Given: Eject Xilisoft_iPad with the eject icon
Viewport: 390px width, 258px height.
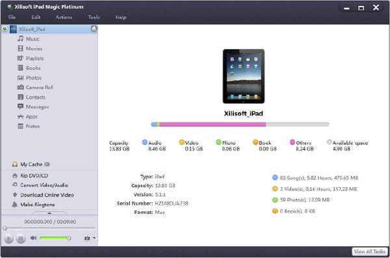Looking at the screenshot, I should point(94,29).
